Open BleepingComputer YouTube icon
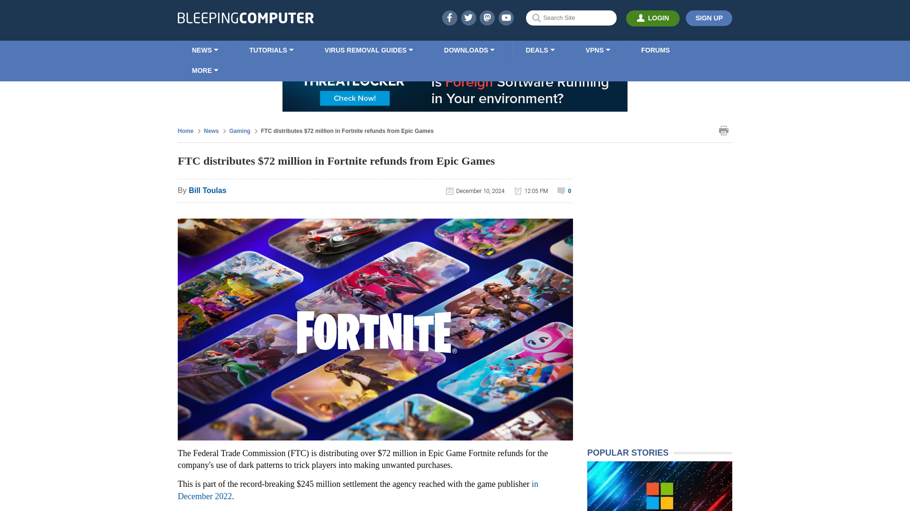The width and height of the screenshot is (910, 511). (506, 18)
